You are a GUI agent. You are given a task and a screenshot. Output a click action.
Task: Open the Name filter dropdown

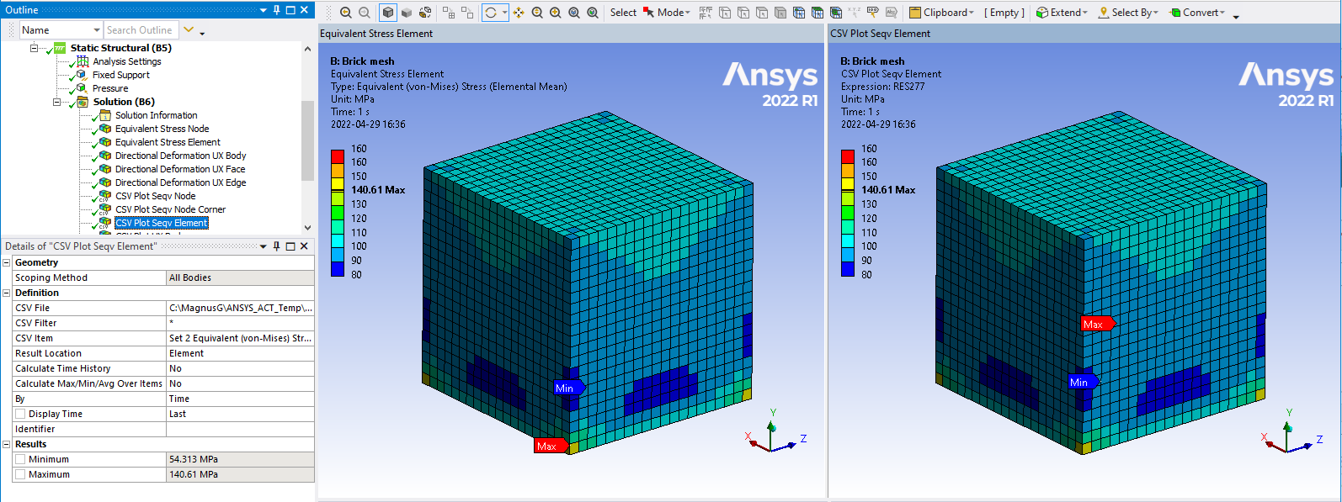pyautogui.click(x=97, y=30)
